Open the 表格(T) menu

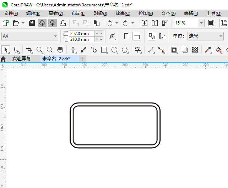click(x=191, y=13)
